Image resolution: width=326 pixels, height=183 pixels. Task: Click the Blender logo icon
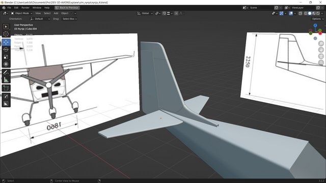[x=4, y=8]
